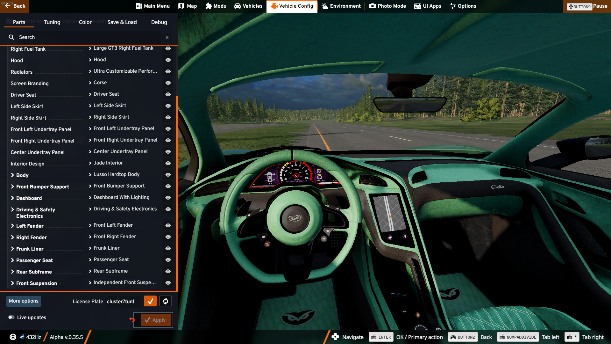Select the Vehicle Config menu item
Screen dimensions: 611x344
[x=292, y=6]
